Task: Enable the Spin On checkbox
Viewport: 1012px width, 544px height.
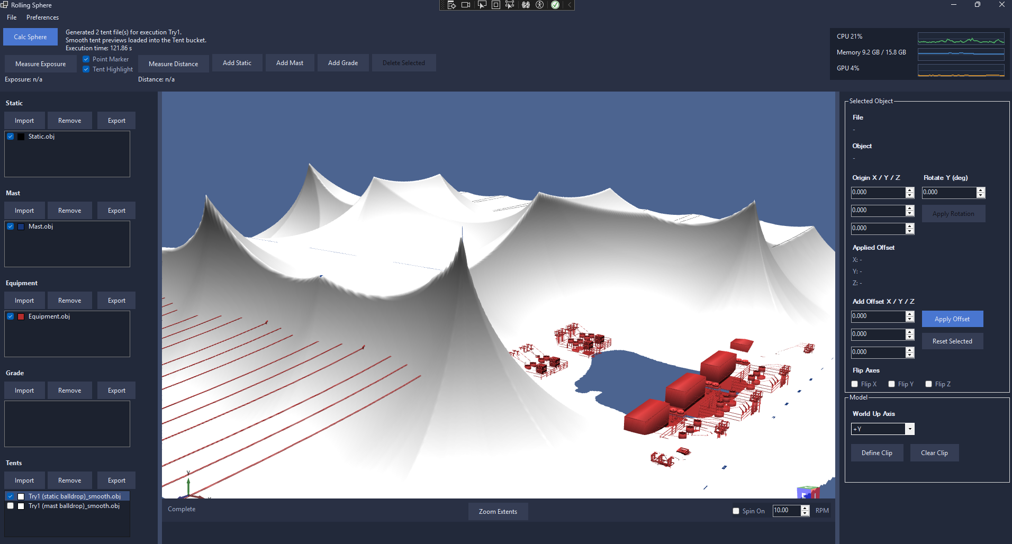Action: point(736,511)
